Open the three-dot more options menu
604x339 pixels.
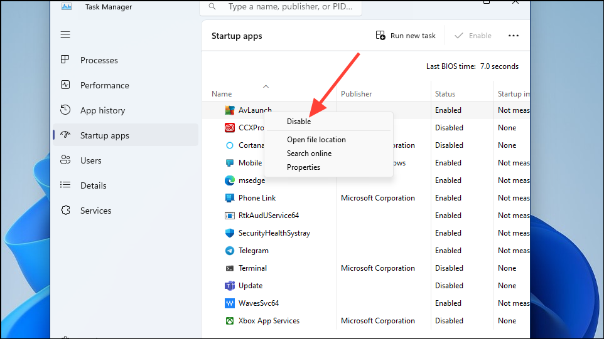514,35
